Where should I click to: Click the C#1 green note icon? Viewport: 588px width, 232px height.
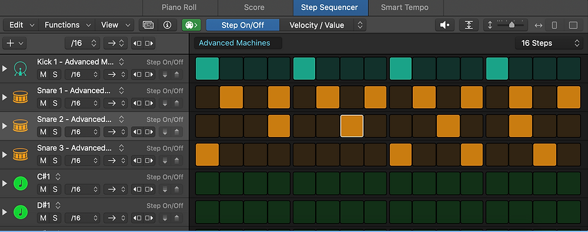click(20, 183)
